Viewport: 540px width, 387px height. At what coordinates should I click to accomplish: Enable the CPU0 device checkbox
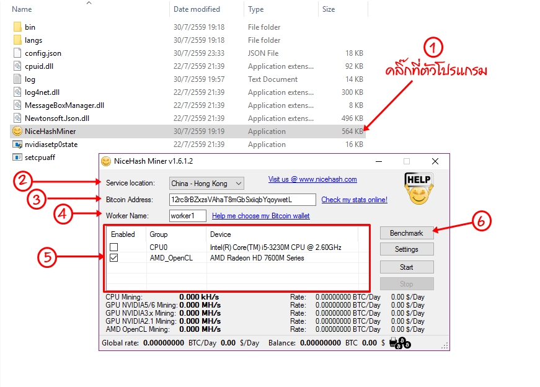[x=113, y=247]
